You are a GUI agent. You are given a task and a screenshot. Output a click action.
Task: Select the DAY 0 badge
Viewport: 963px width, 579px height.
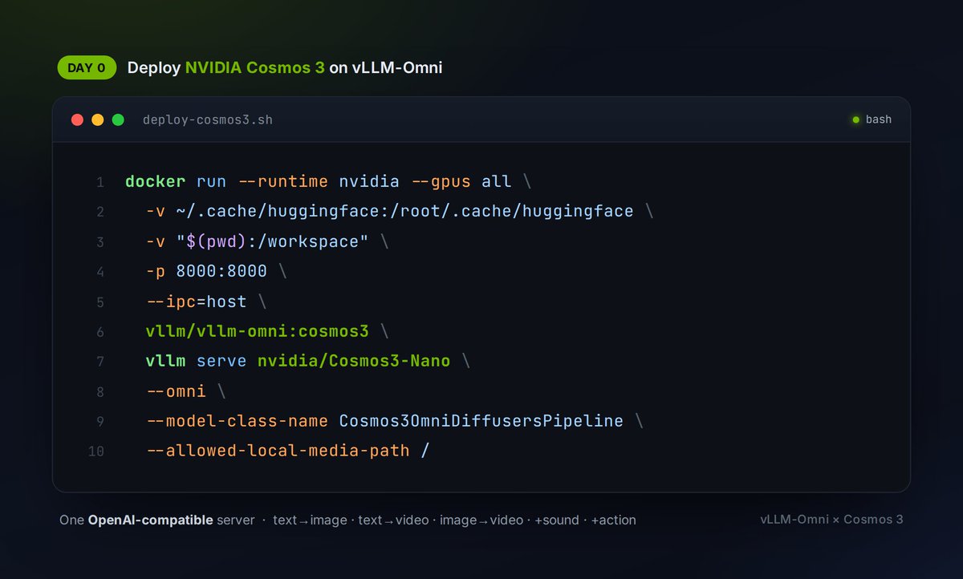[87, 68]
